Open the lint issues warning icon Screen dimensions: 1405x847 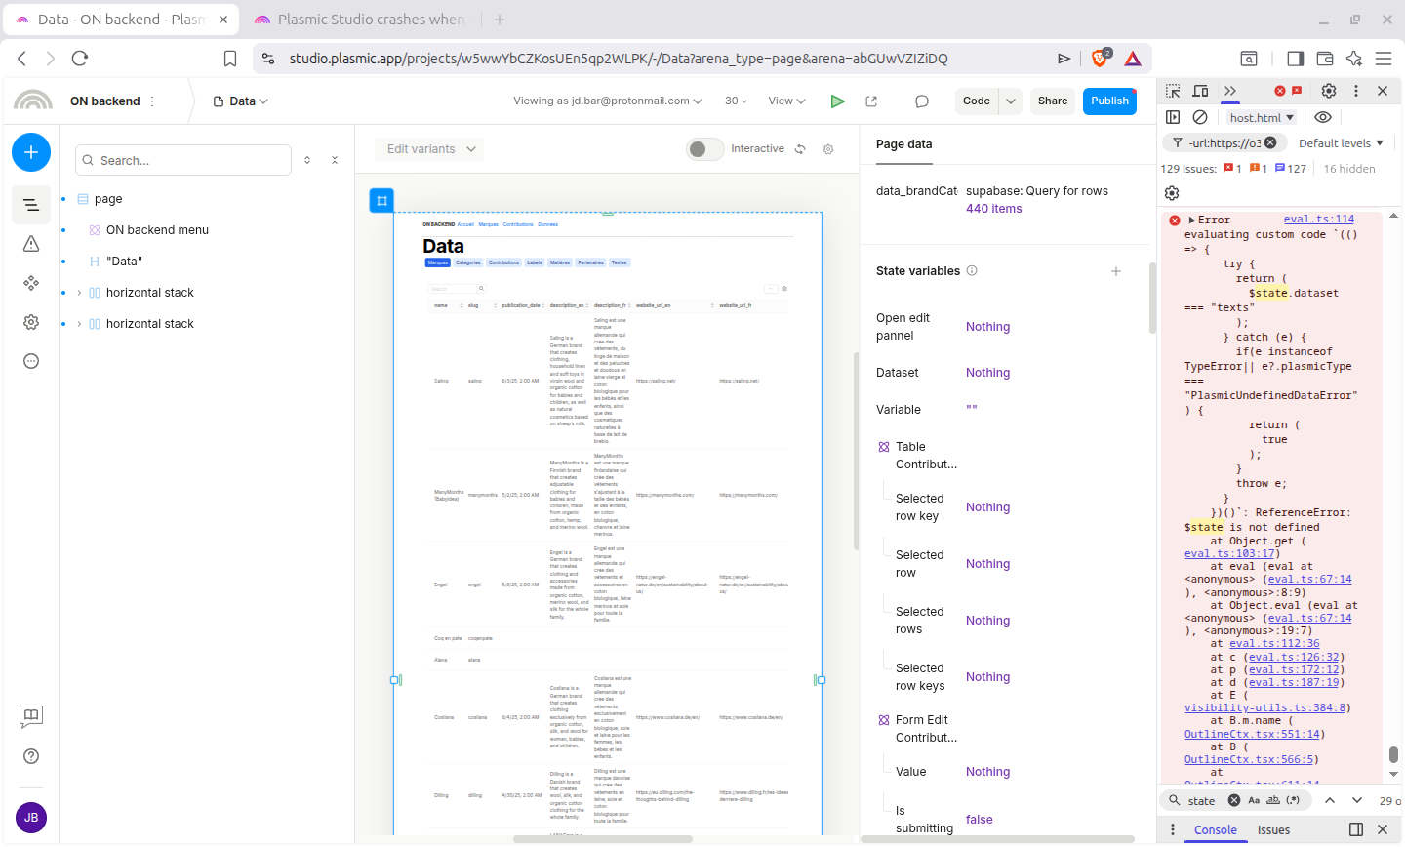[31, 244]
